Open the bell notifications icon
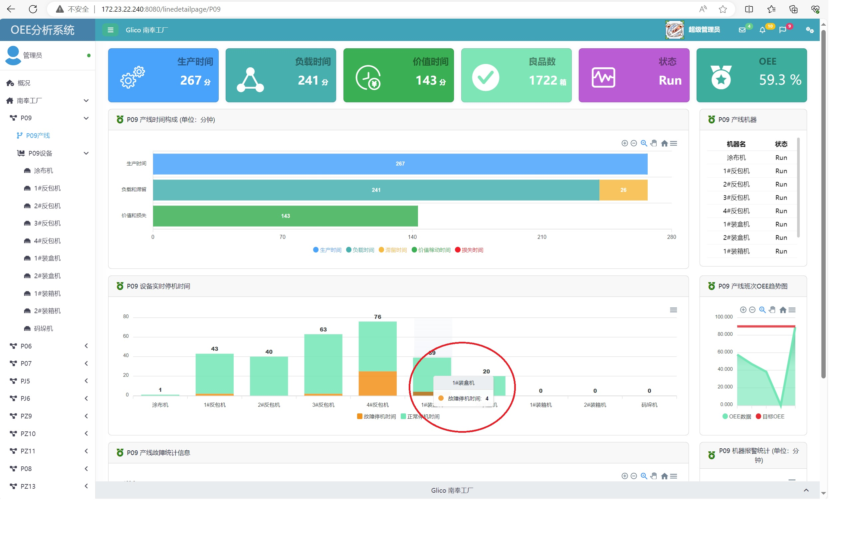This screenshot has width=852, height=533. point(762,30)
